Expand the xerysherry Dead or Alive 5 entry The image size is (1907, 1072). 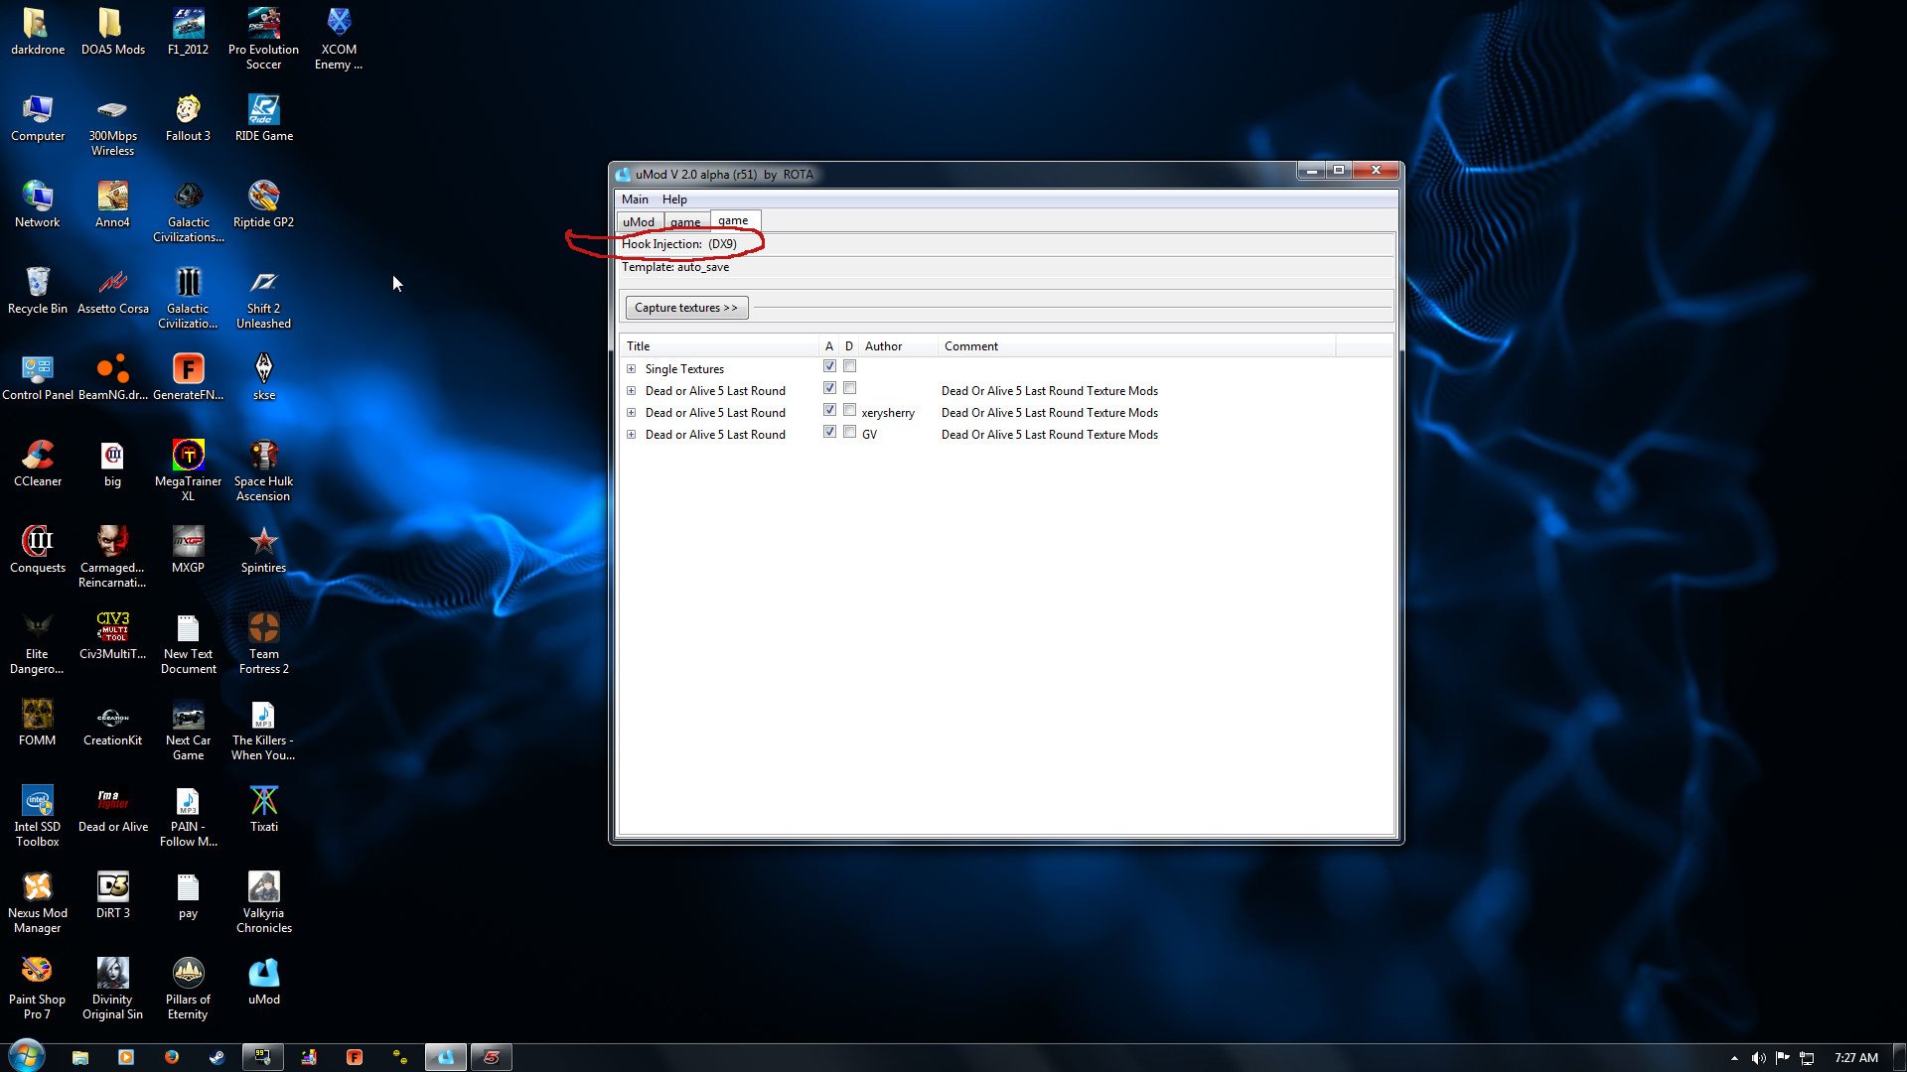click(x=631, y=413)
